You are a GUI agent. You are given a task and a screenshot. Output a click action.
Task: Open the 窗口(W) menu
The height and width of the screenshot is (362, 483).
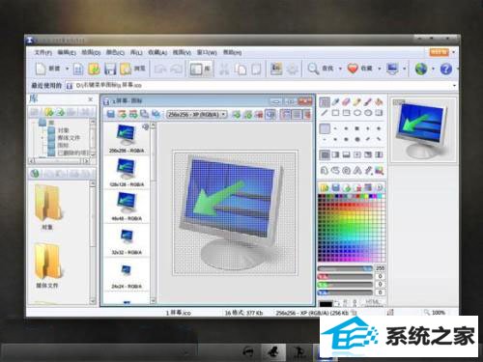tap(207, 52)
